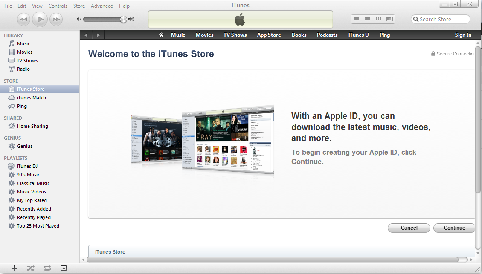
Task: Open the Help menu
Action: click(124, 6)
